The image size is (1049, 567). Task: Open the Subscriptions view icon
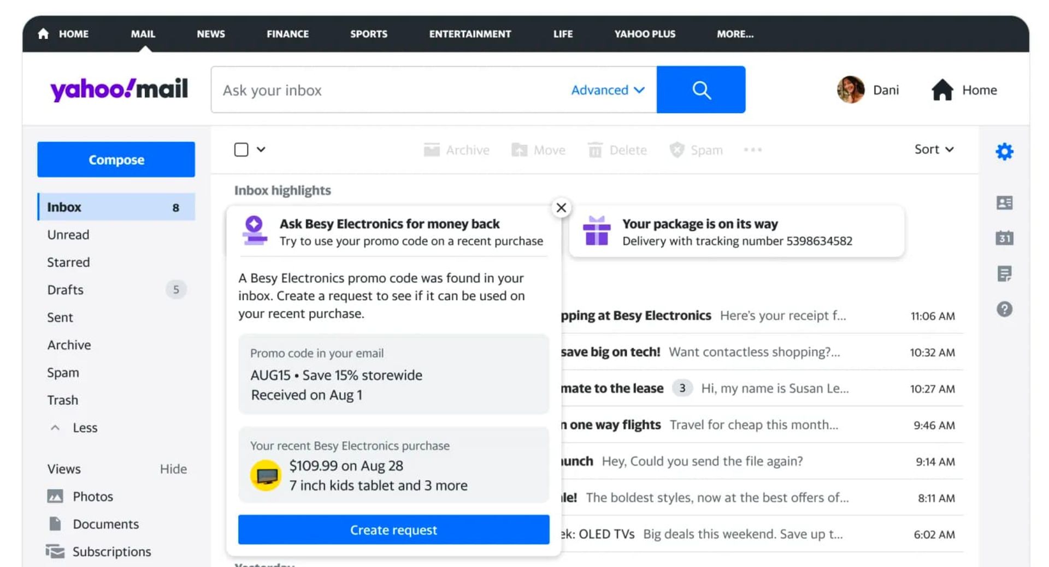coord(56,552)
